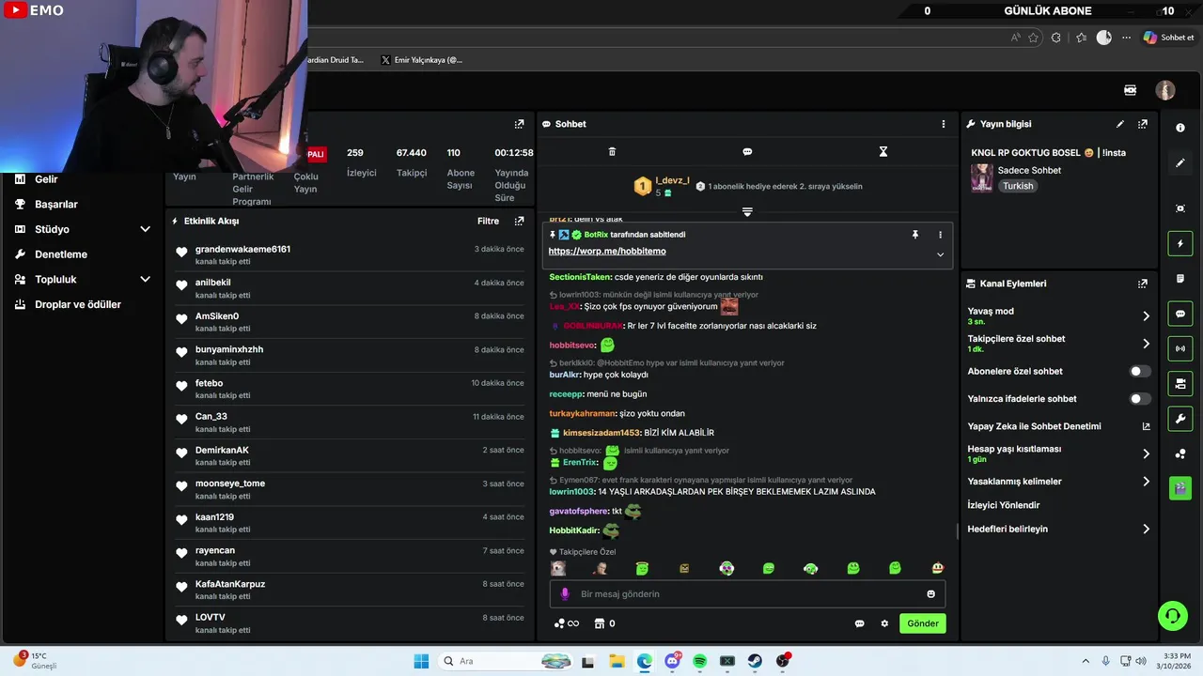The width and height of the screenshot is (1203, 676).
Task: Click username lowrin1003 in chat
Action: coord(572,492)
